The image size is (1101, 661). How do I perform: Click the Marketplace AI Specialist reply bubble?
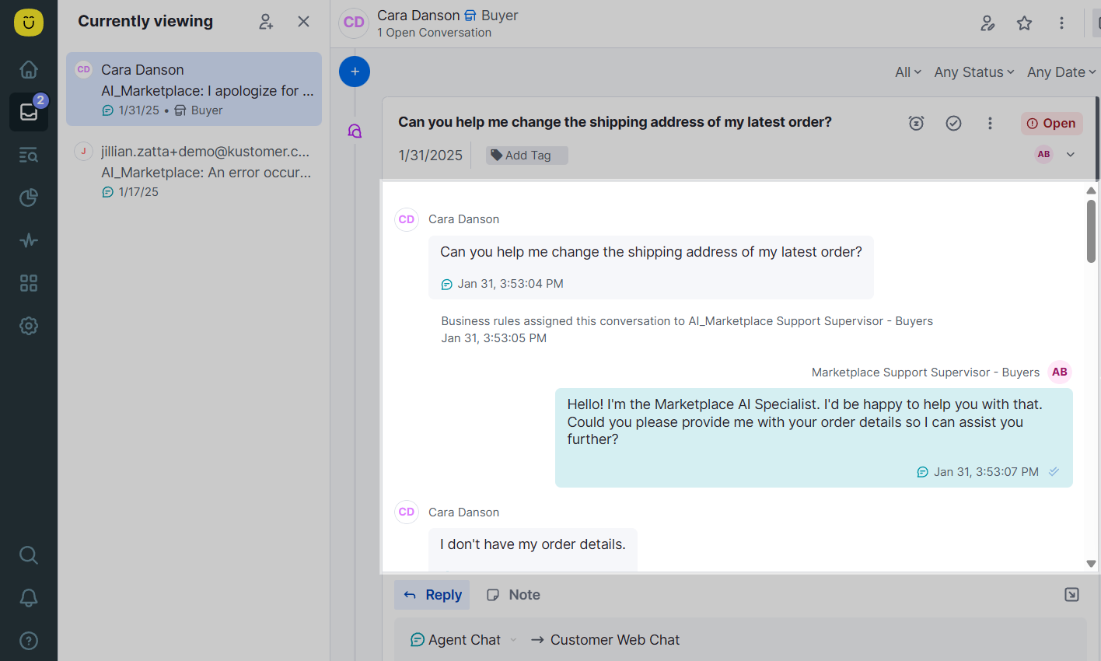814,438
